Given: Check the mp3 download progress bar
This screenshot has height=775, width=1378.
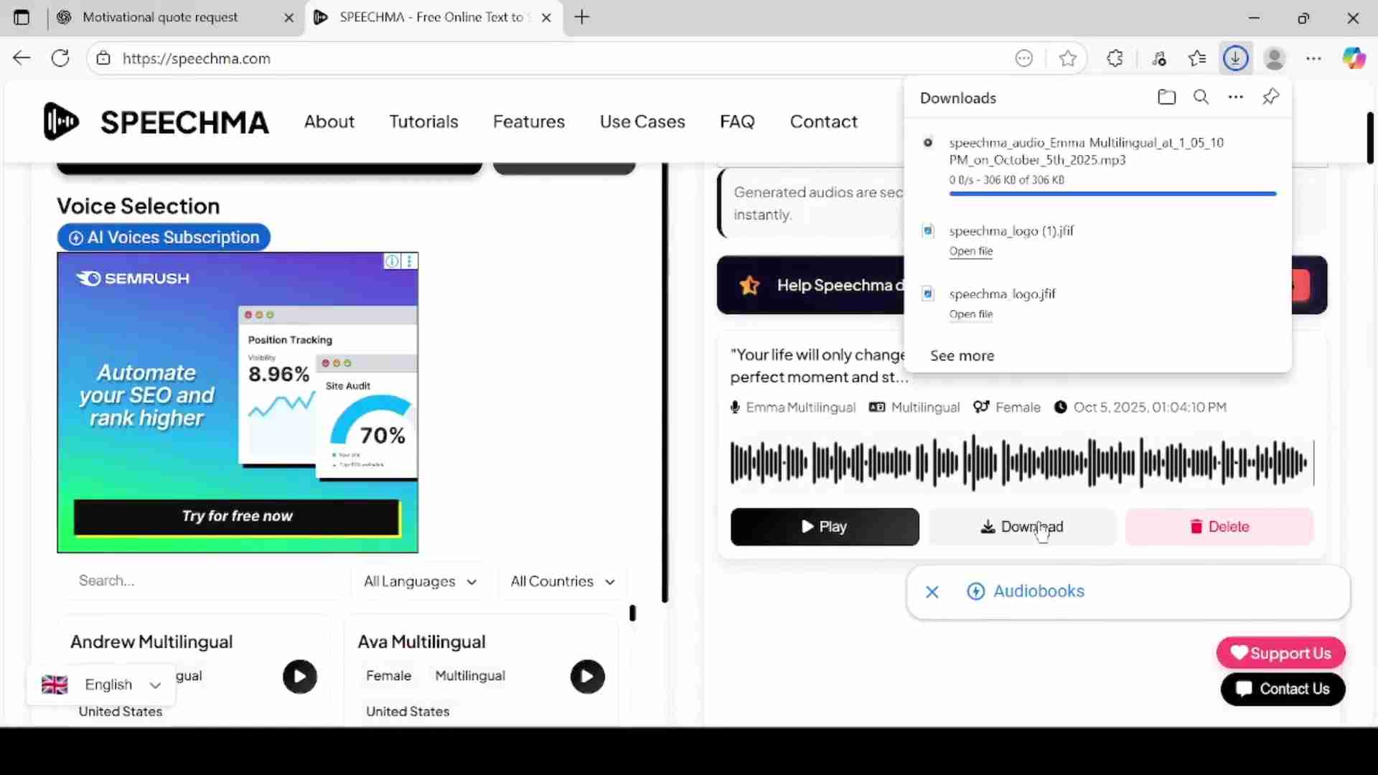Looking at the screenshot, I should tap(1111, 194).
